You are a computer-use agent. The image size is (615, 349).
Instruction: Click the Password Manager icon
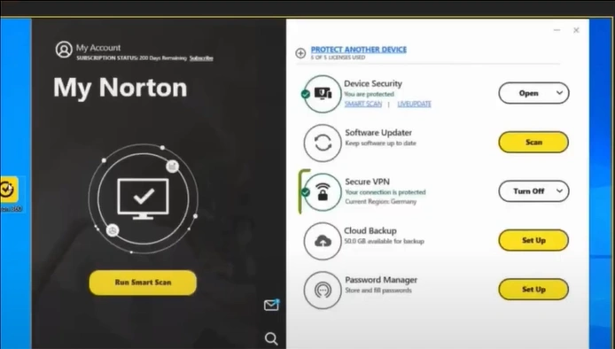point(323,291)
